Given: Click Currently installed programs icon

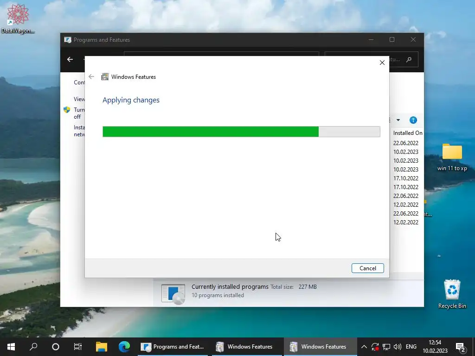Looking at the screenshot, I should pyautogui.click(x=173, y=293).
